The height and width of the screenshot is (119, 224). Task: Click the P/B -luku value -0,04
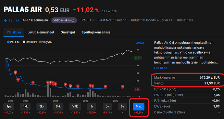click(216, 101)
